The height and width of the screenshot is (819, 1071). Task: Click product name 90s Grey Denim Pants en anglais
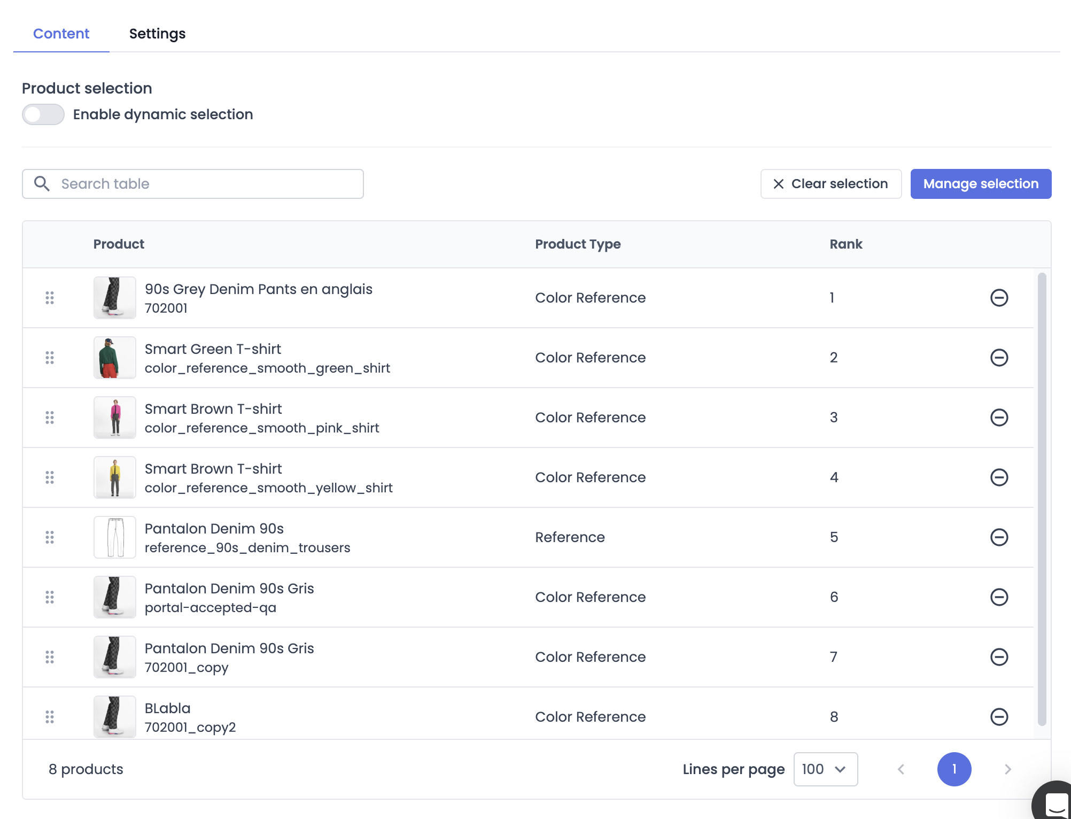point(259,289)
